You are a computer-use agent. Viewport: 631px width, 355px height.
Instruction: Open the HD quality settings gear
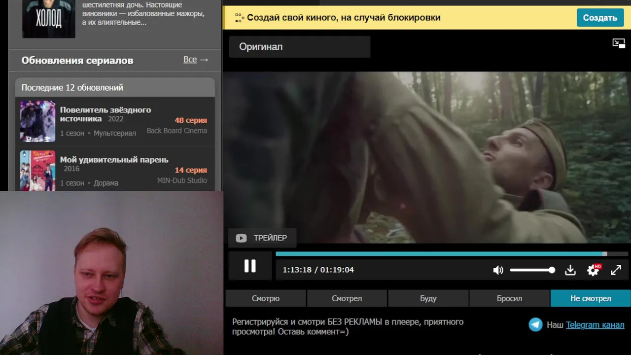[594, 270]
